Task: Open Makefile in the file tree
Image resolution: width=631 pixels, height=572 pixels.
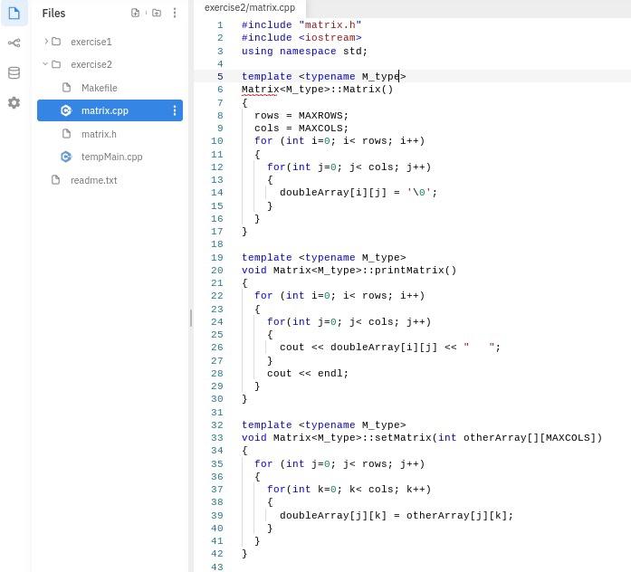Action: 100,88
